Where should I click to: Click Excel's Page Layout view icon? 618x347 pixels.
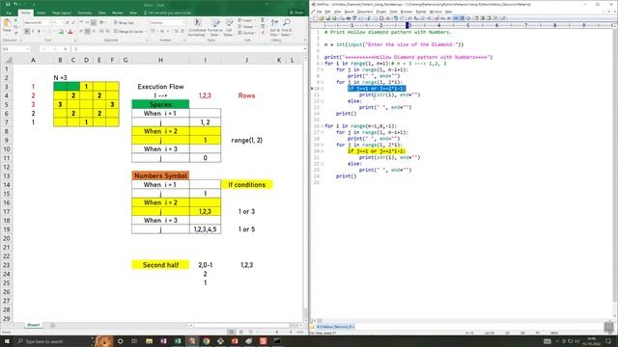(241, 333)
